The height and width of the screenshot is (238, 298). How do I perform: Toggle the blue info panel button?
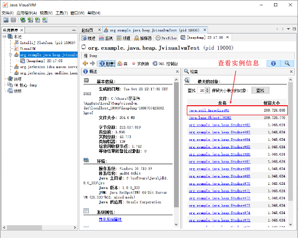(x=274, y=63)
